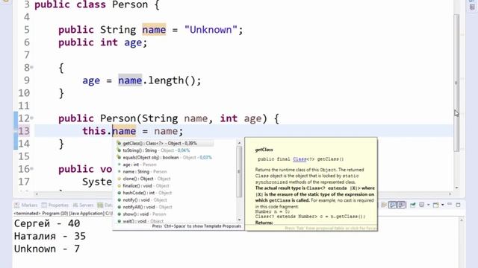The image size is (478, 268).
Task: Toggle show console when standard error changes
Action: (x=402, y=205)
